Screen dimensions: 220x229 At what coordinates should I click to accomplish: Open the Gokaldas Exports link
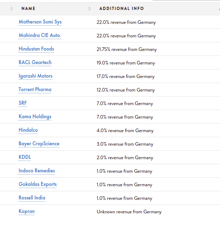coord(38,184)
